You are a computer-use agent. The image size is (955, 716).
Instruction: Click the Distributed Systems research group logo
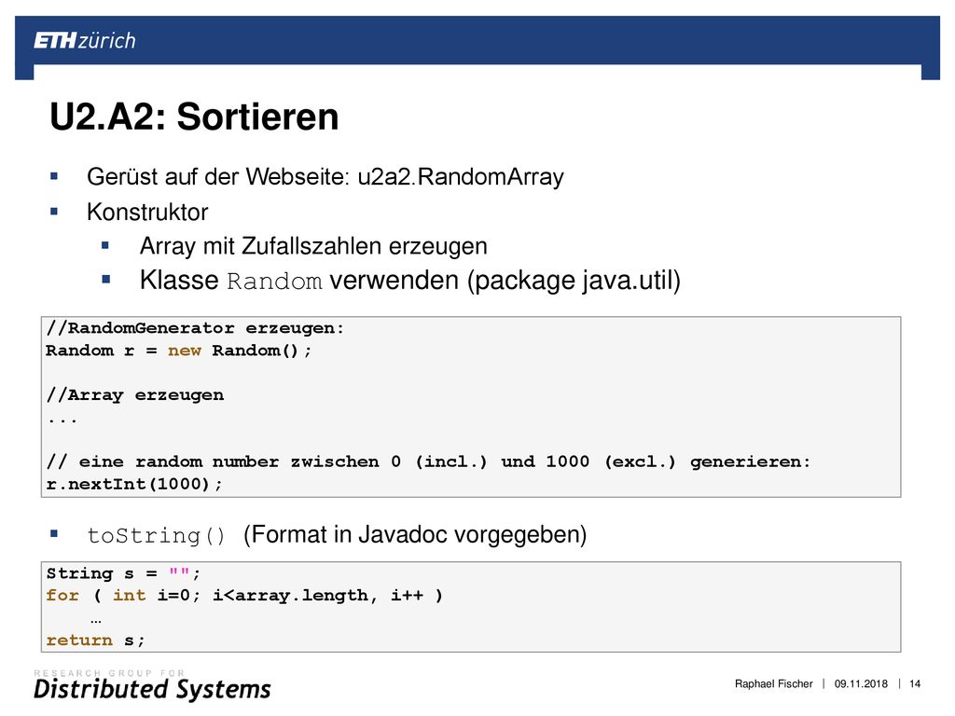[x=152, y=685]
